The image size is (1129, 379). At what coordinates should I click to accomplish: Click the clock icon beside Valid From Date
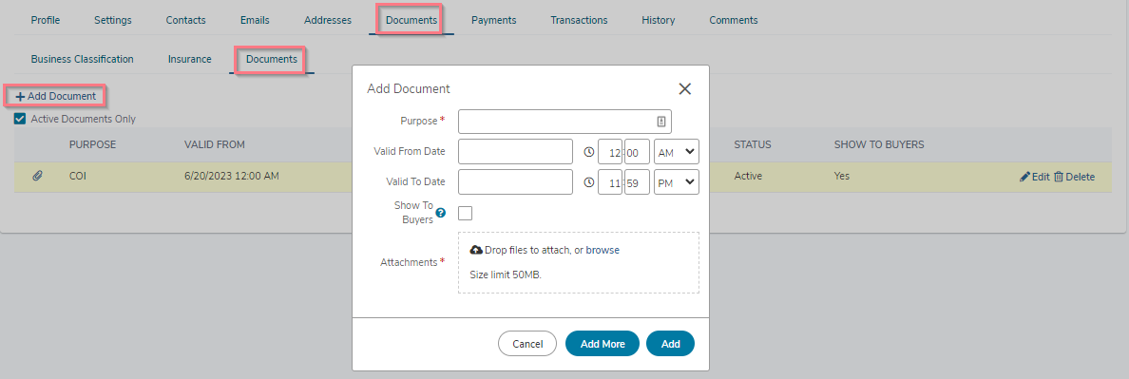[588, 152]
